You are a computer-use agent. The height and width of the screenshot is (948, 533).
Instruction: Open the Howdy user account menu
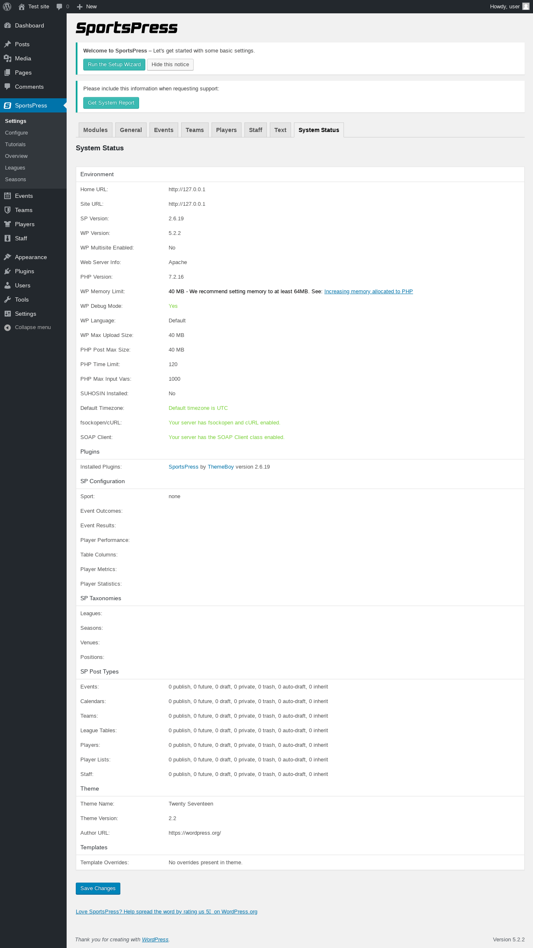point(509,7)
